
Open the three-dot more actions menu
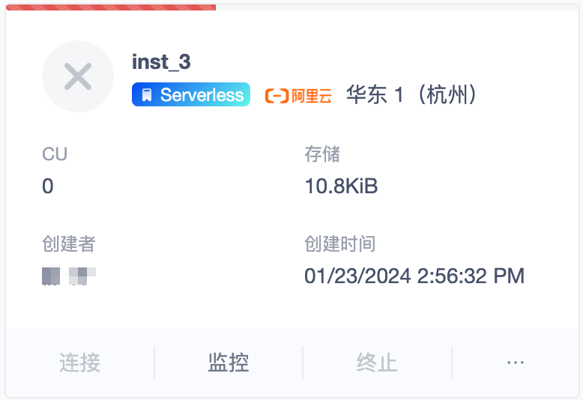coord(515,363)
